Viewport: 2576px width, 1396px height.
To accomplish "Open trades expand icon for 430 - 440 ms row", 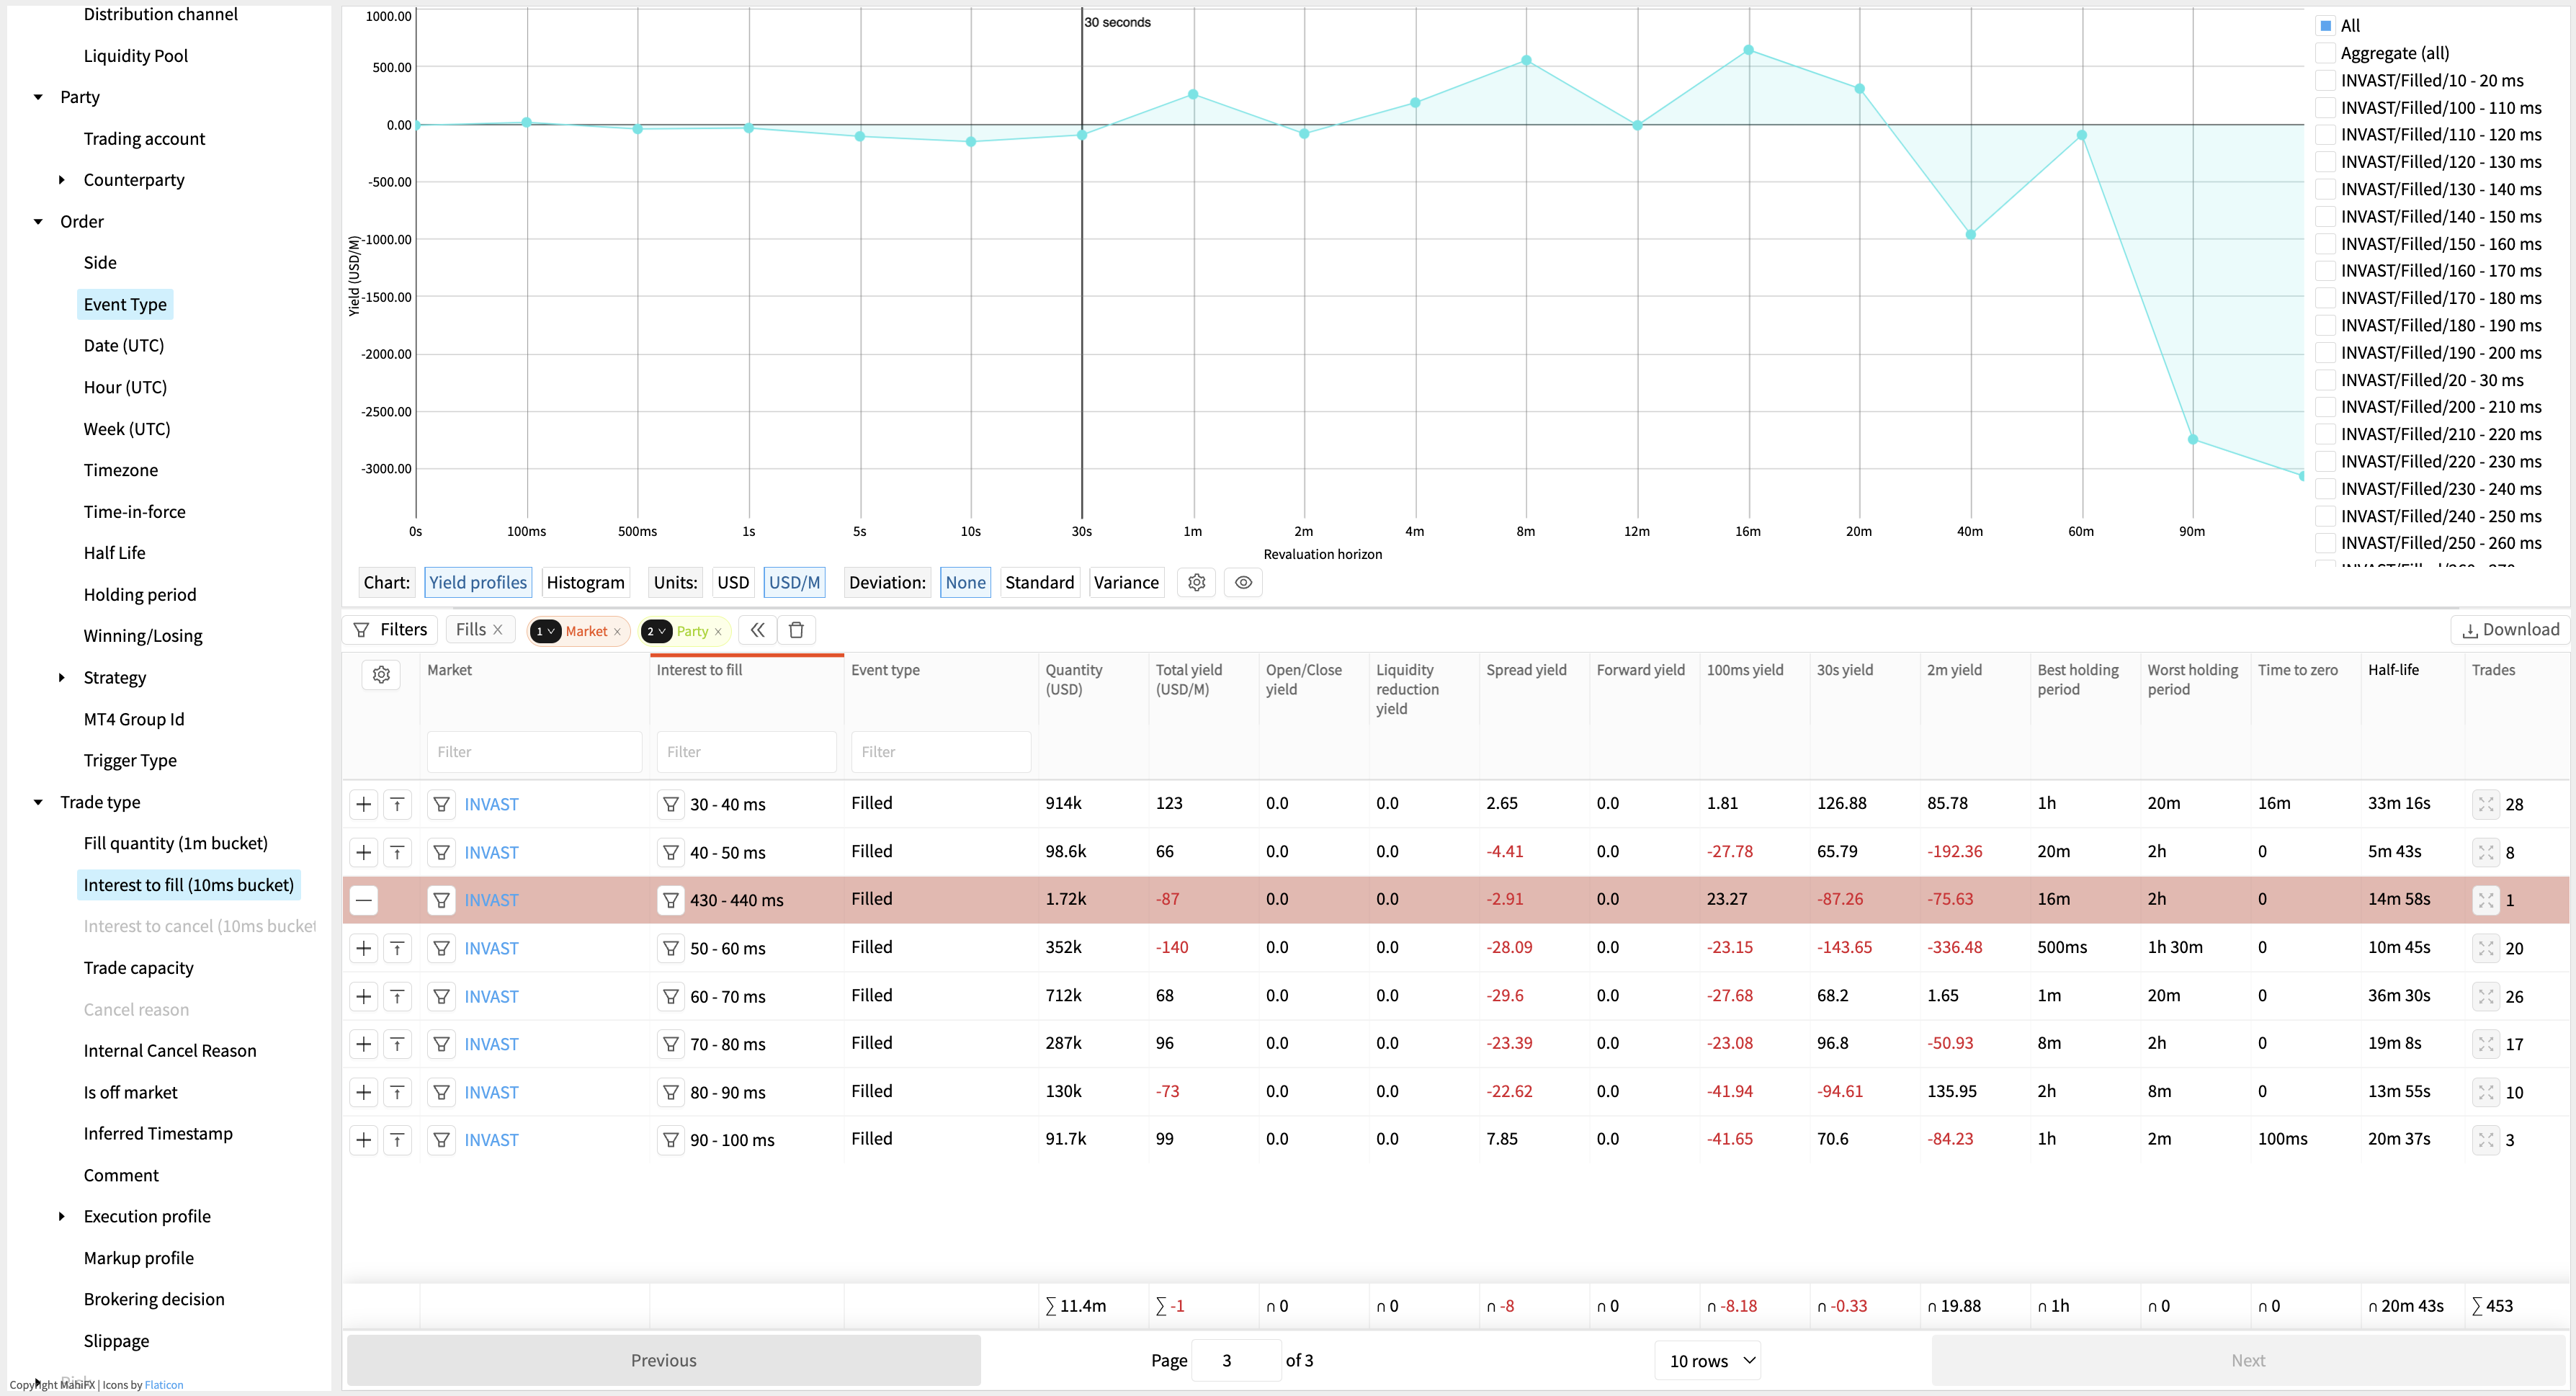I will [2485, 900].
